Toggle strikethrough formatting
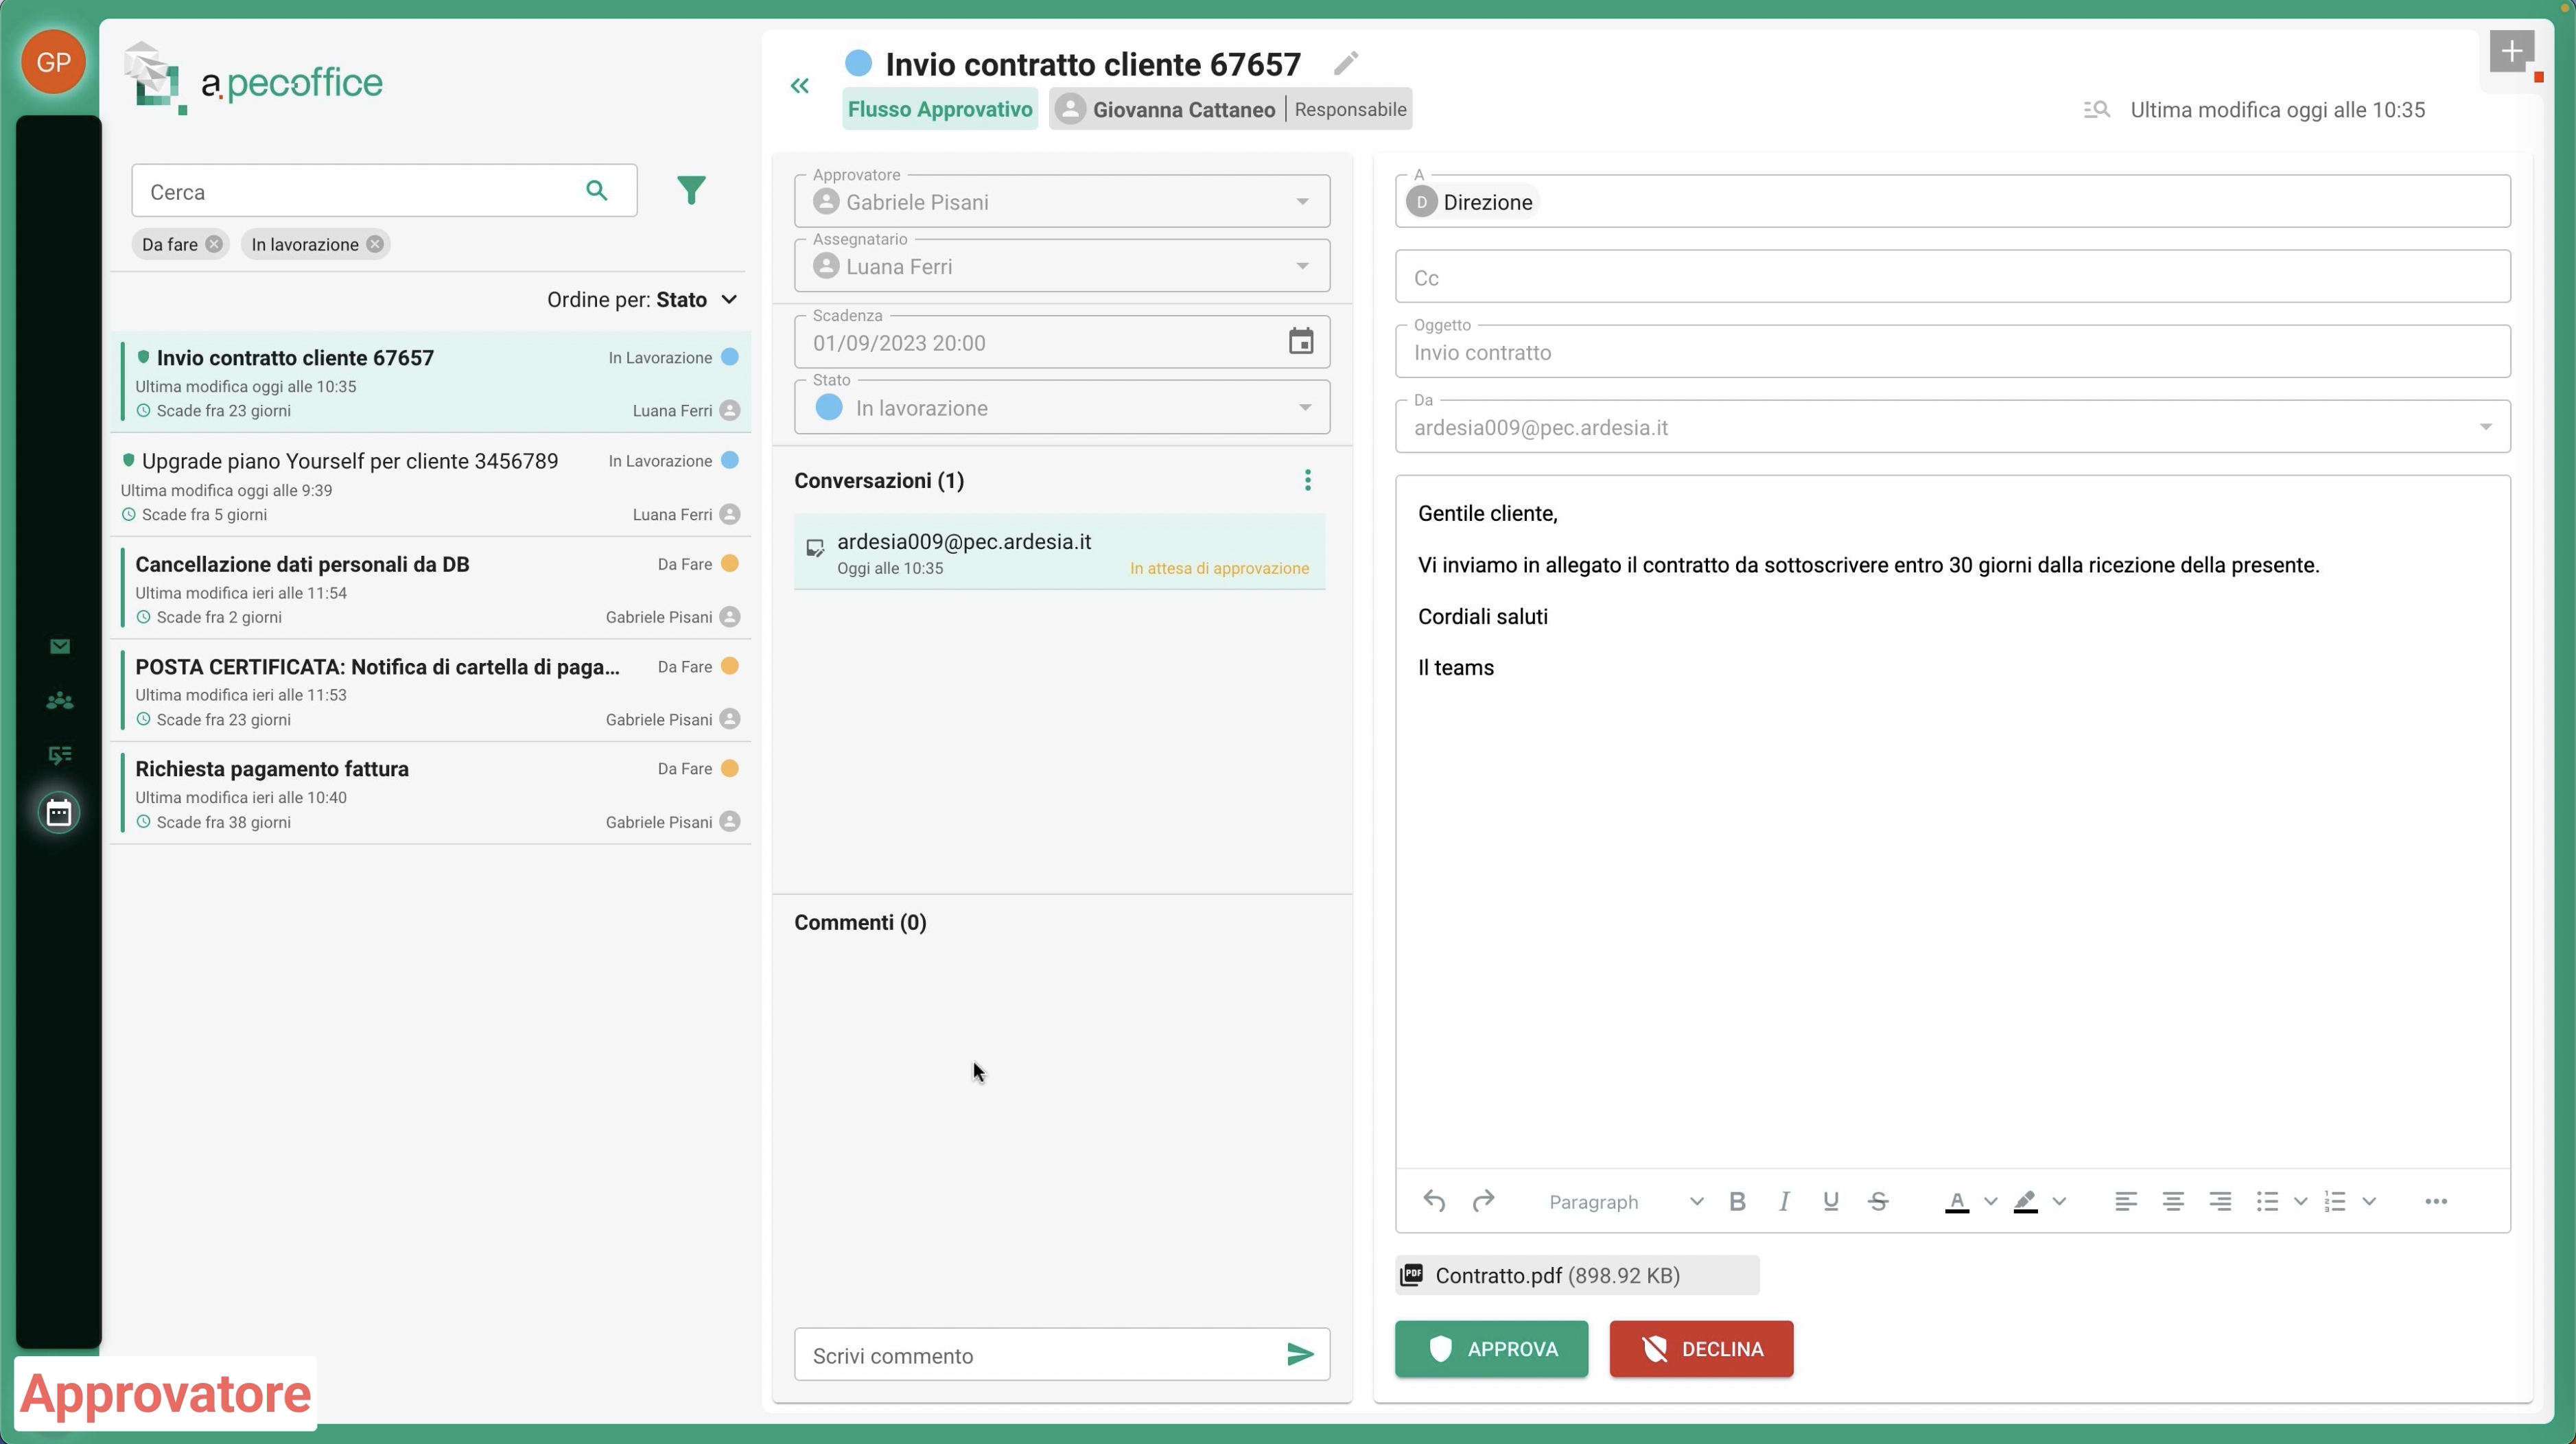Image resolution: width=2576 pixels, height=1444 pixels. click(x=1879, y=1202)
